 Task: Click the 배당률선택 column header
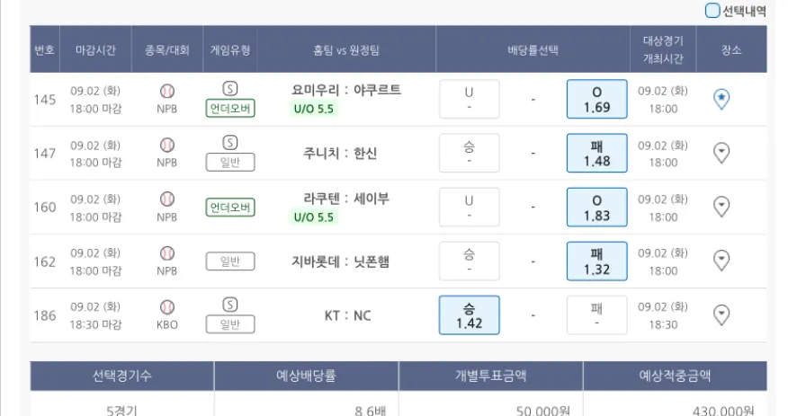[x=533, y=49]
